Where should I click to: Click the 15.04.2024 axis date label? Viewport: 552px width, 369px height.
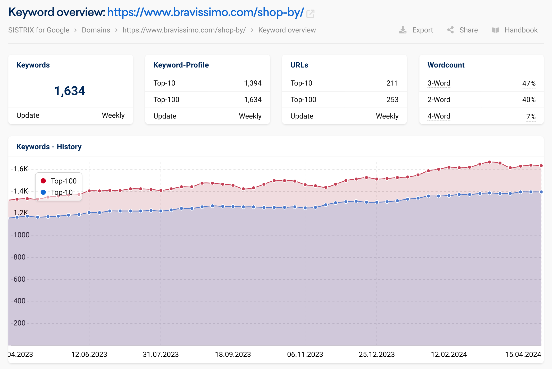click(x=523, y=355)
